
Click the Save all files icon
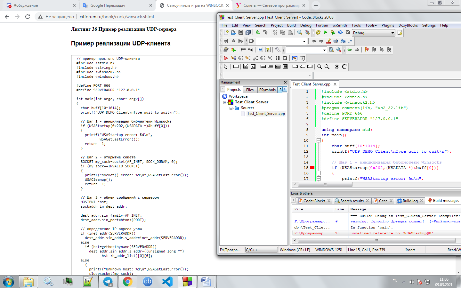point(248,33)
